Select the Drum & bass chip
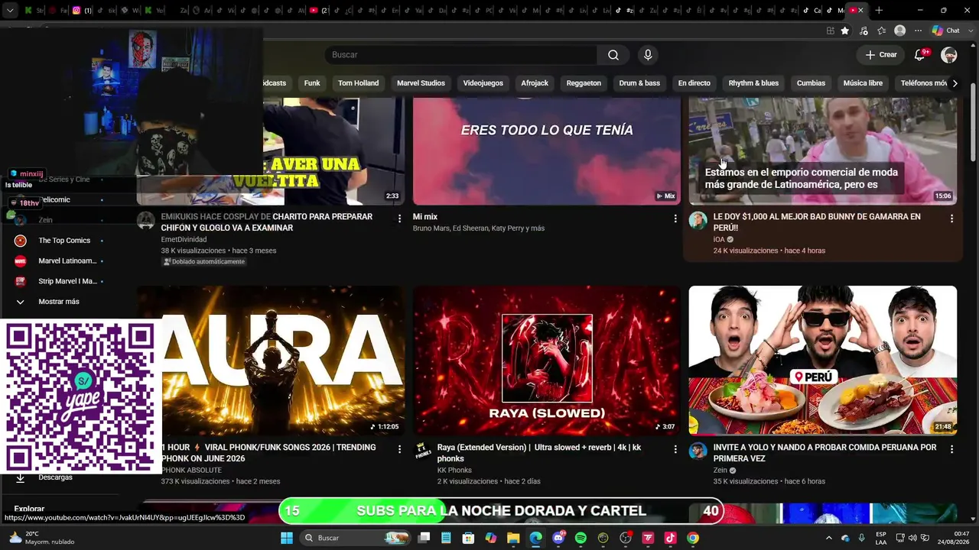Screen dimensions: 979x550 [x=639, y=83]
